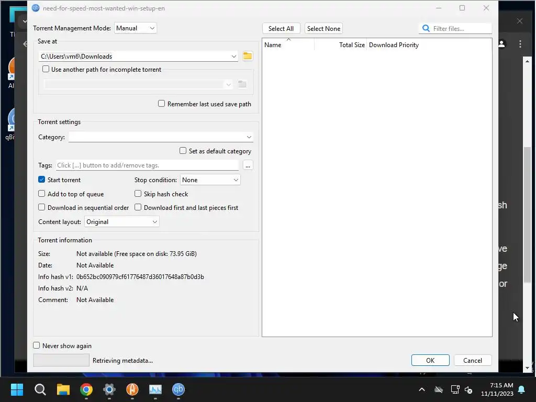This screenshot has height=402, width=536.
Task: Click the tags [...] edit button
Action: coord(248,165)
